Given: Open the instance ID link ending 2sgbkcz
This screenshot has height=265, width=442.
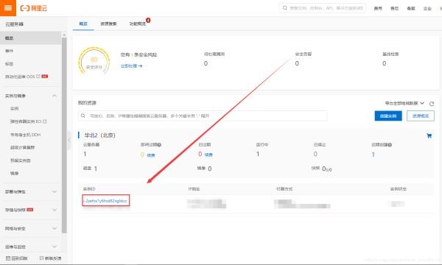Looking at the screenshot, I should click(105, 201).
